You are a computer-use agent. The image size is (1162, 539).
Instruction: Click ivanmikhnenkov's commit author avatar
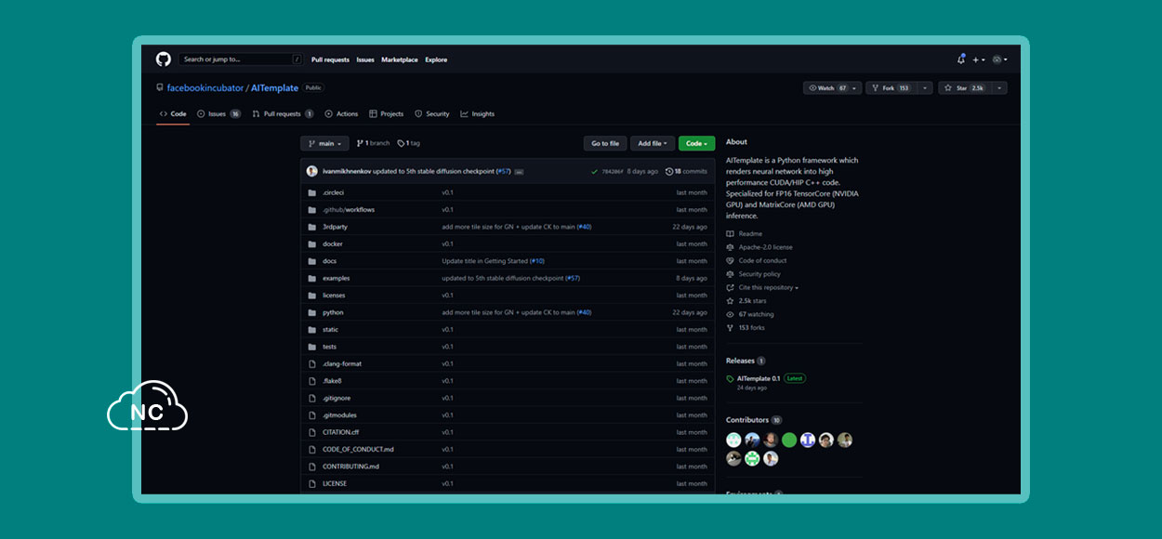312,171
